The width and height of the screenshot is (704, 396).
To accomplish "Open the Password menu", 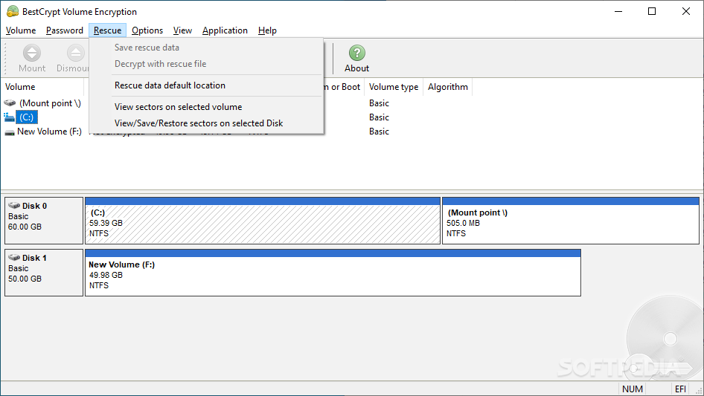I will (x=65, y=30).
